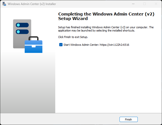Minimize the installer window
Screen dimensions: 162x125
tap(133, 4)
